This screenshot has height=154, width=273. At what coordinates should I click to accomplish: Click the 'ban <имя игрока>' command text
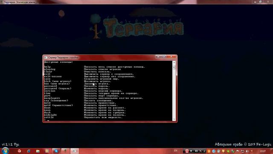[57, 84]
